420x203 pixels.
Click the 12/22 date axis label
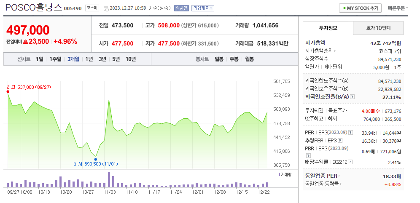[x=263, y=192]
